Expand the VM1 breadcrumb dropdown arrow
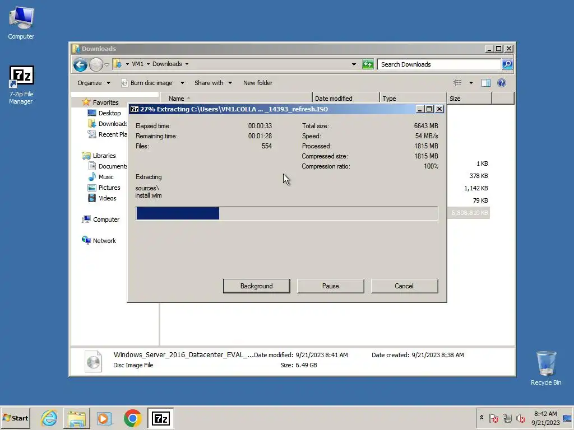This screenshot has height=430, width=574. click(148, 64)
